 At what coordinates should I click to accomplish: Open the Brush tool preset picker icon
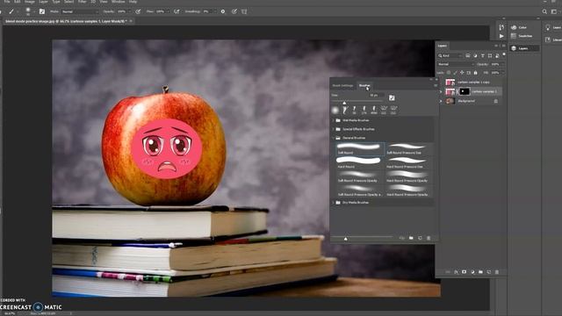(11, 11)
